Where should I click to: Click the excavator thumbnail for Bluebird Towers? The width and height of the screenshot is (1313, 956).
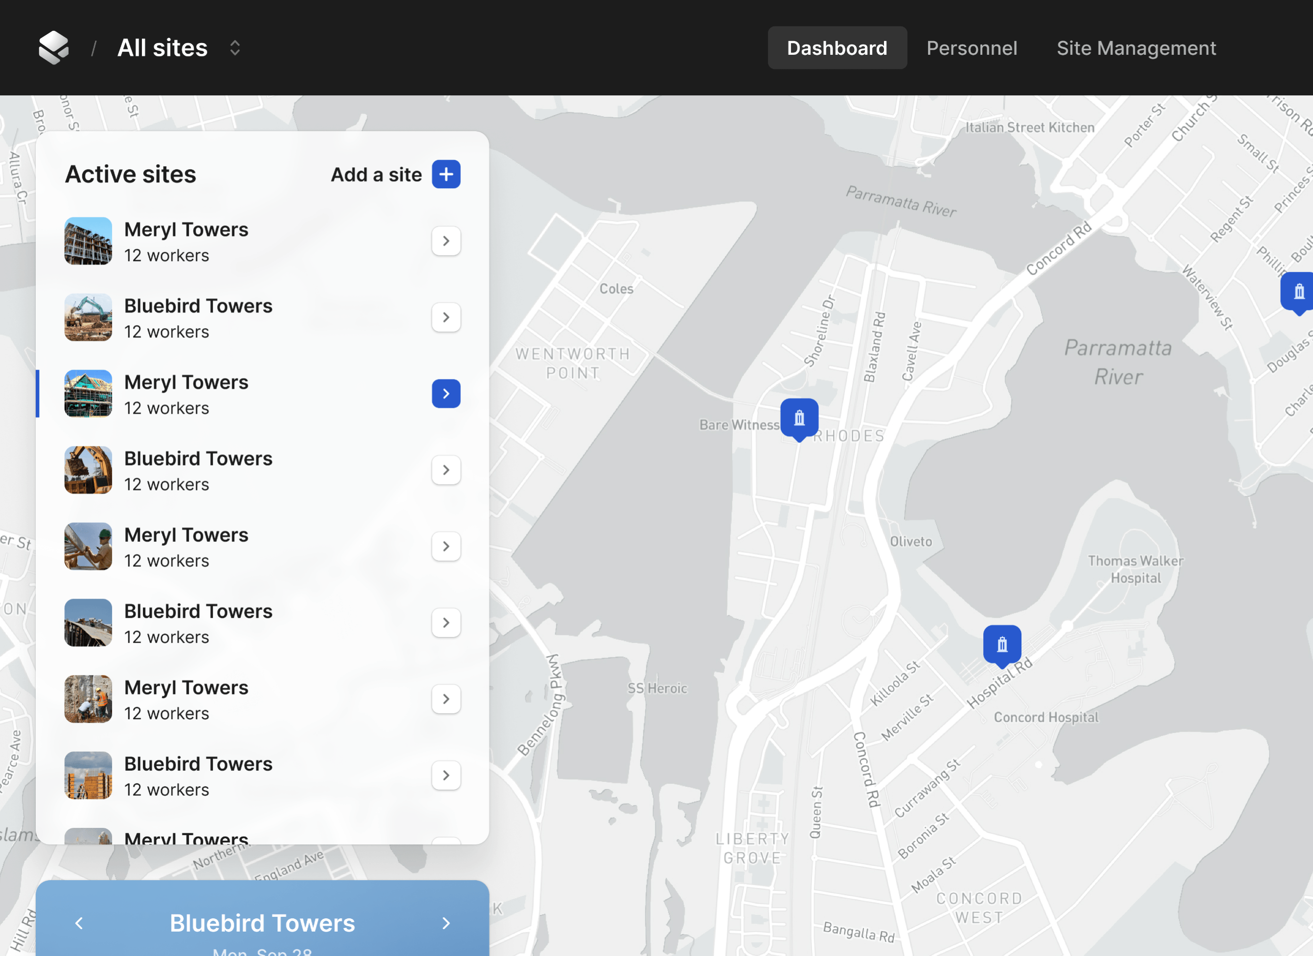click(x=88, y=317)
